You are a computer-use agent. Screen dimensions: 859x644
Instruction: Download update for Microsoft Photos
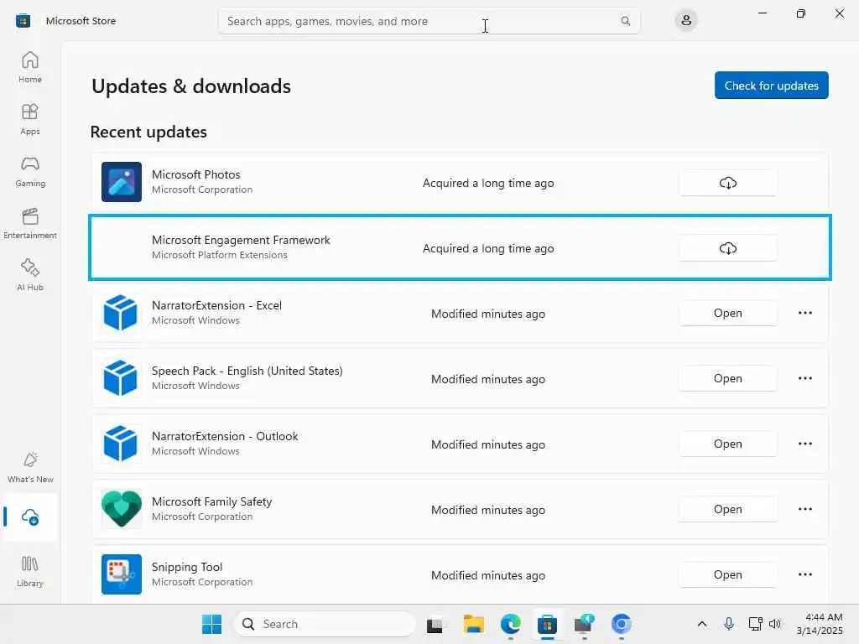pos(727,183)
